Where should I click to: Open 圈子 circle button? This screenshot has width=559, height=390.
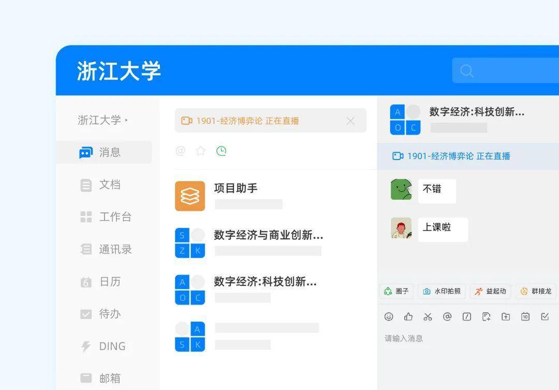pyautogui.click(x=396, y=291)
